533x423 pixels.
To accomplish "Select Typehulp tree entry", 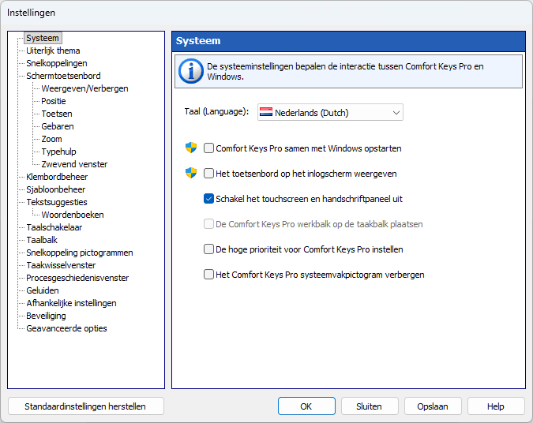I will coord(58,152).
